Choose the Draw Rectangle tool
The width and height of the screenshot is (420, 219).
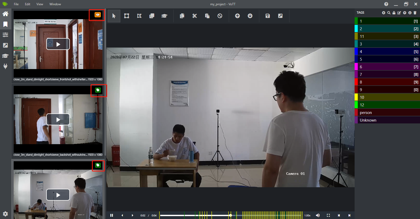[x=127, y=16]
